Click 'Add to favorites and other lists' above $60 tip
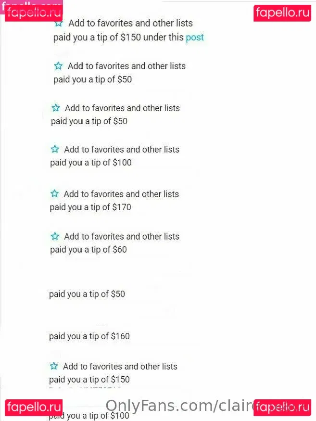This screenshot has height=421, width=316. pos(122,236)
